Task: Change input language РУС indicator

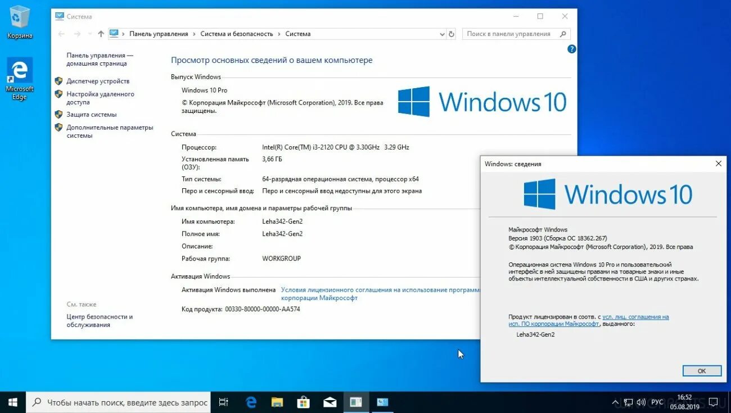Action: point(657,402)
